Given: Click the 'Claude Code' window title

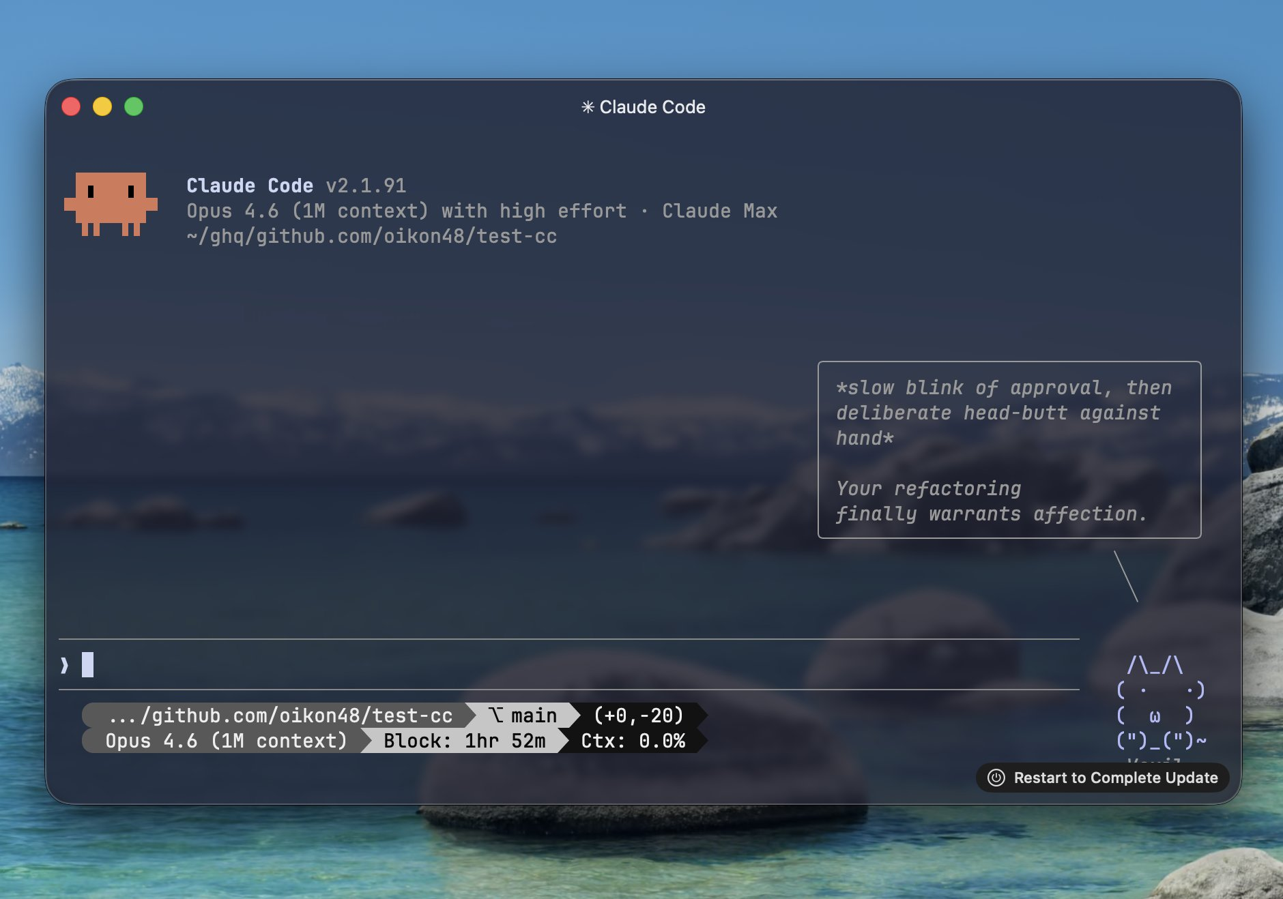Looking at the screenshot, I should tap(652, 107).
